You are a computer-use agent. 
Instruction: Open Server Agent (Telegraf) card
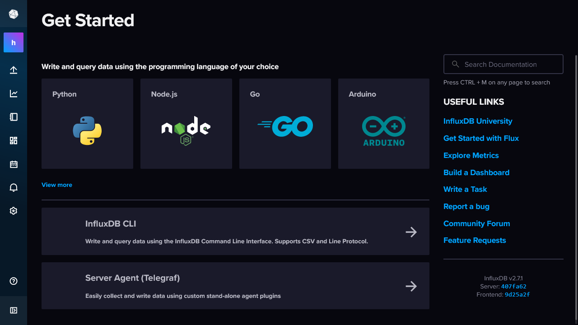[x=235, y=286]
